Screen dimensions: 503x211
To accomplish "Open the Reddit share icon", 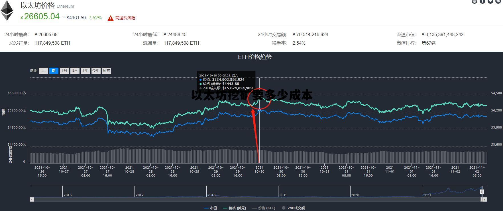I will [498, 1].
